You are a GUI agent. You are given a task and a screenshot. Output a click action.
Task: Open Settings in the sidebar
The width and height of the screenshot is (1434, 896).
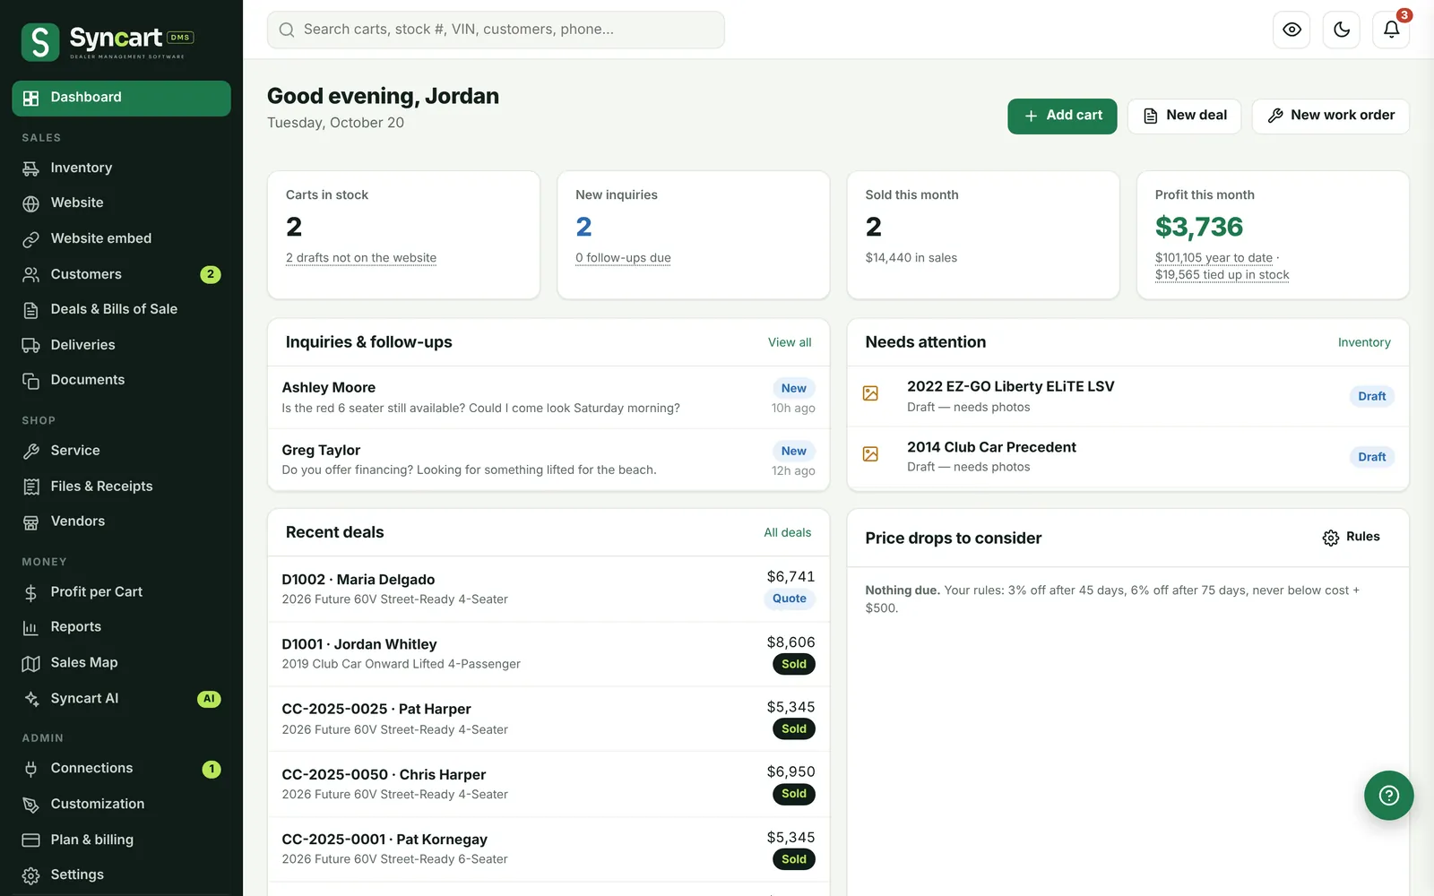tap(121, 874)
